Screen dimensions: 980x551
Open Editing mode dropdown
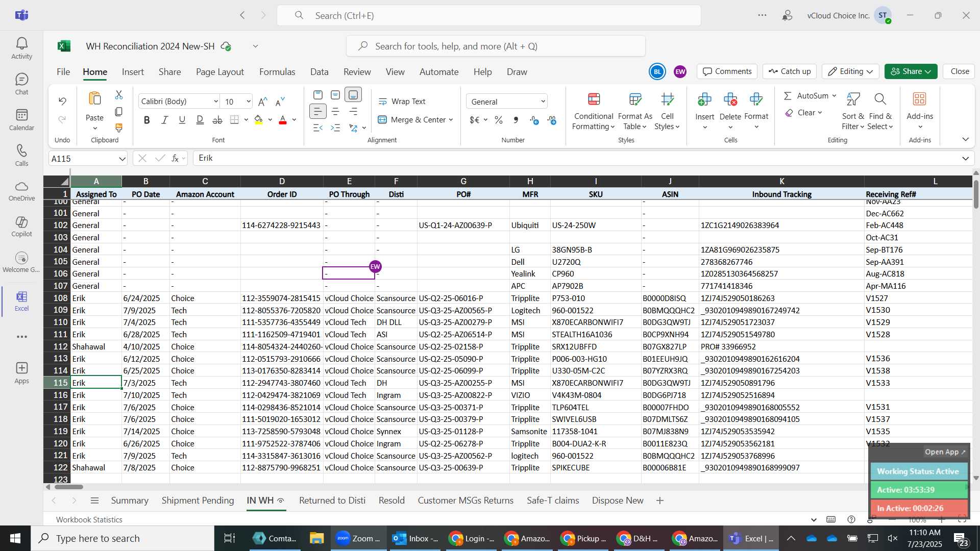851,71
